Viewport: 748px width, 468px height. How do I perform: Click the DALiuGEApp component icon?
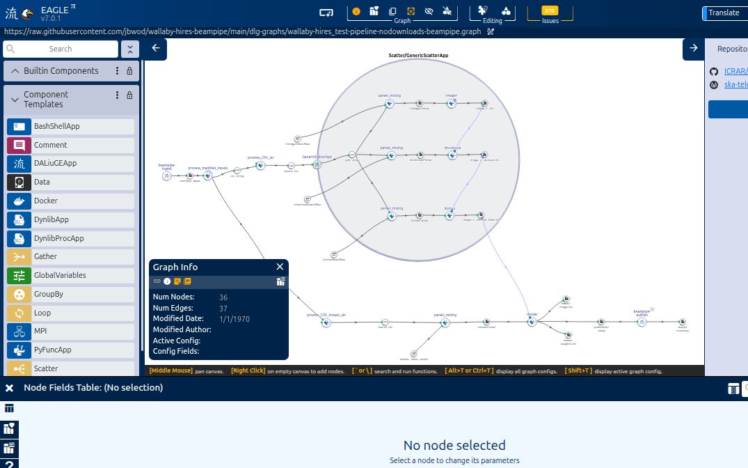pyautogui.click(x=19, y=164)
